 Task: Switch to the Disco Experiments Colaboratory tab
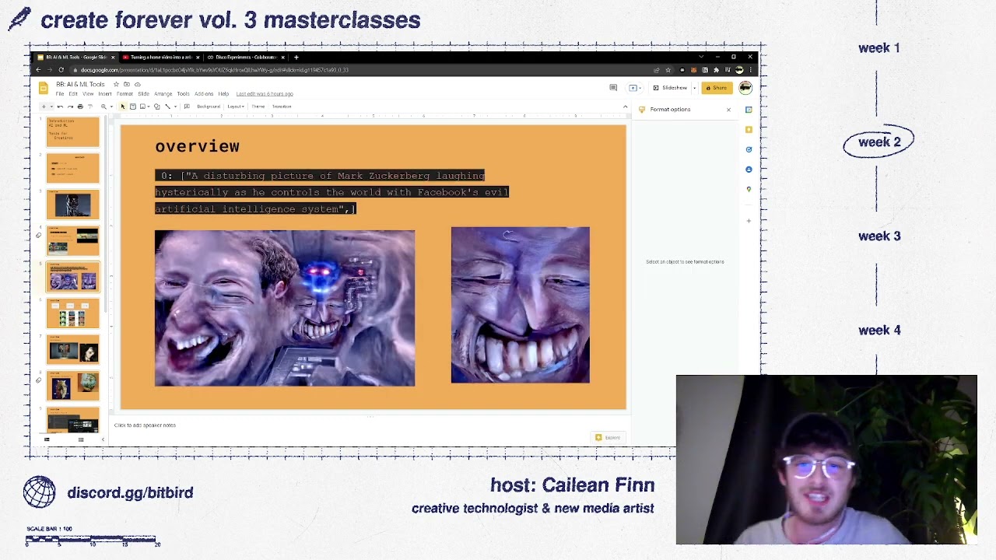click(x=244, y=57)
